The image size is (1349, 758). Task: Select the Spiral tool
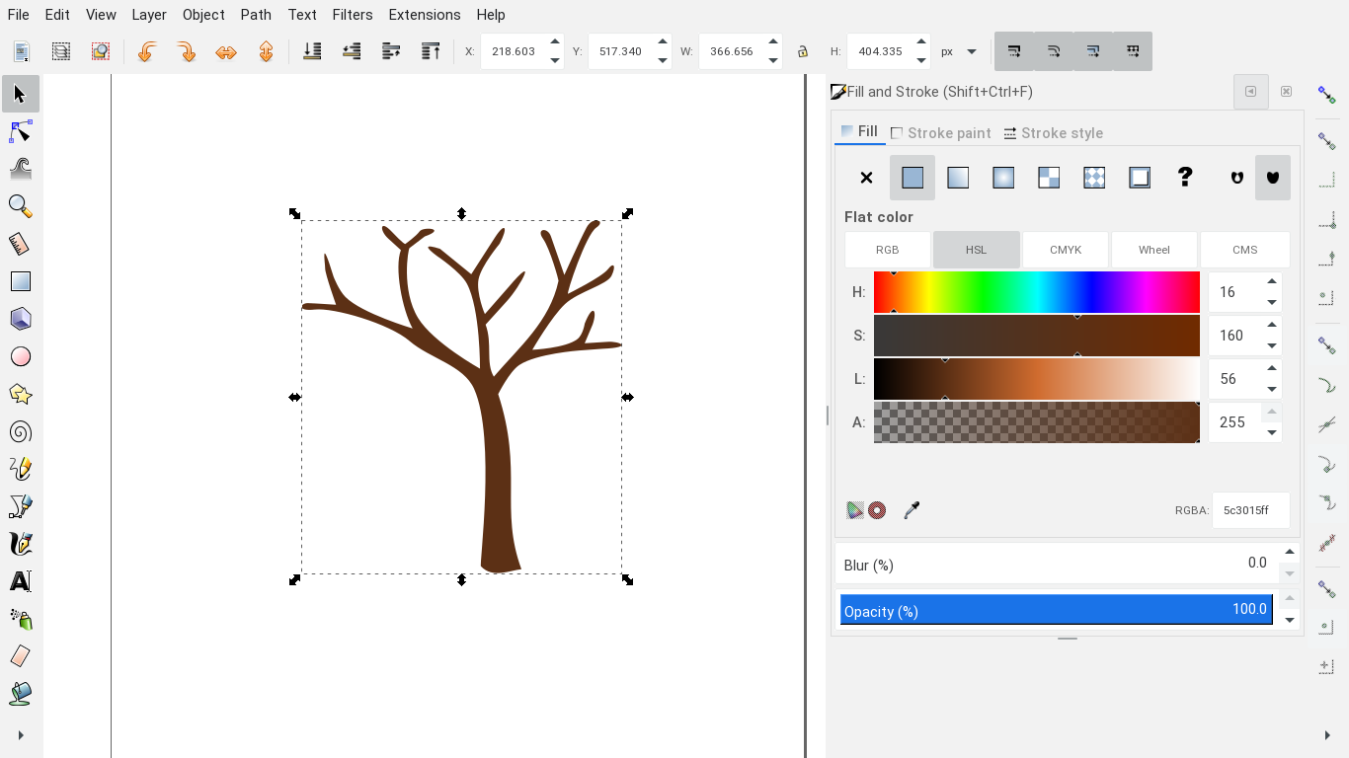(x=21, y=431)
